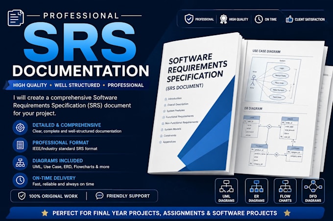Click the DIAGRAMS INCLUDED heading
The width and height of the screenshot is (333, 221).
[x=58, y=161]
